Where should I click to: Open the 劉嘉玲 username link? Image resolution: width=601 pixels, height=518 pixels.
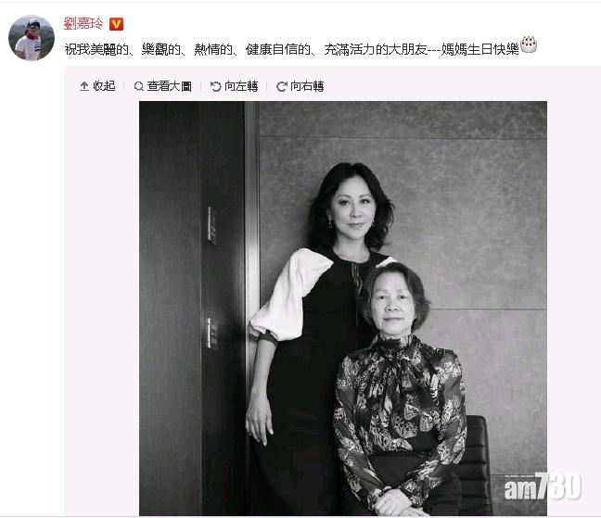pyautogui.click(x=83, y=24)
